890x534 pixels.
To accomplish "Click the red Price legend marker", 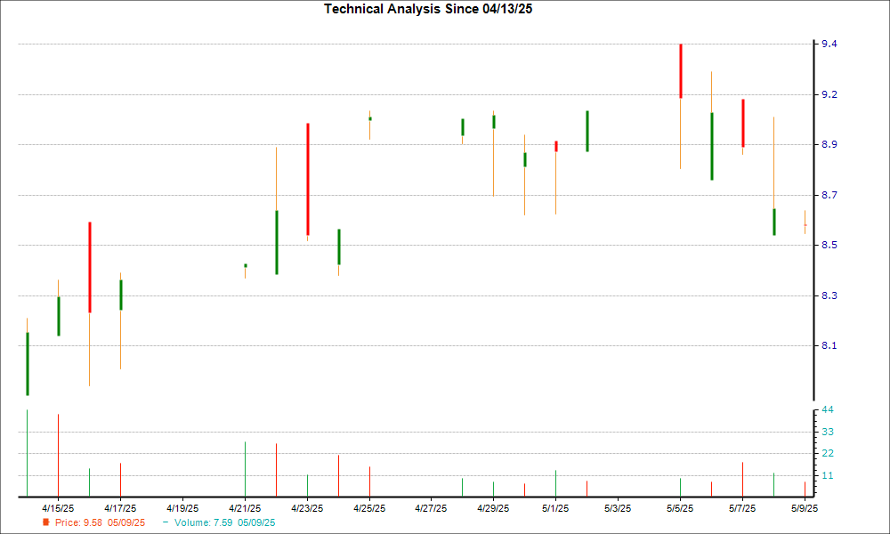I will click(x=45, y=522).
